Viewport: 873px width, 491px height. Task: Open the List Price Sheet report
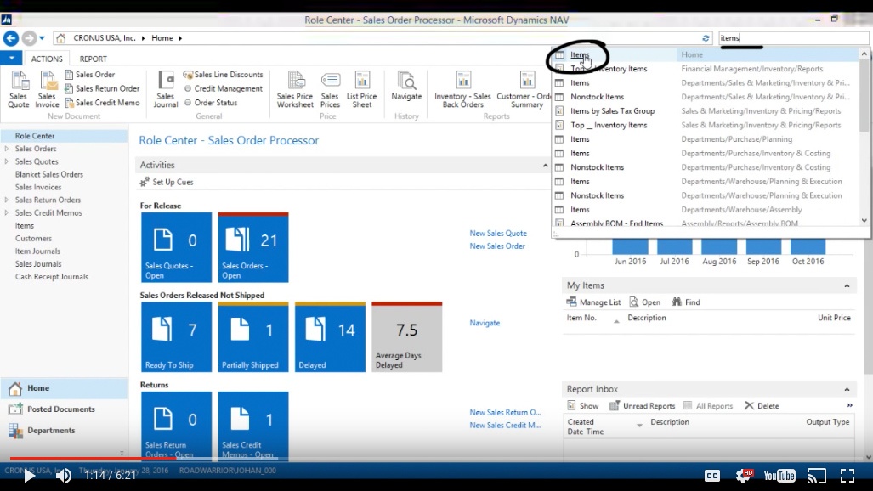[362, 90]
